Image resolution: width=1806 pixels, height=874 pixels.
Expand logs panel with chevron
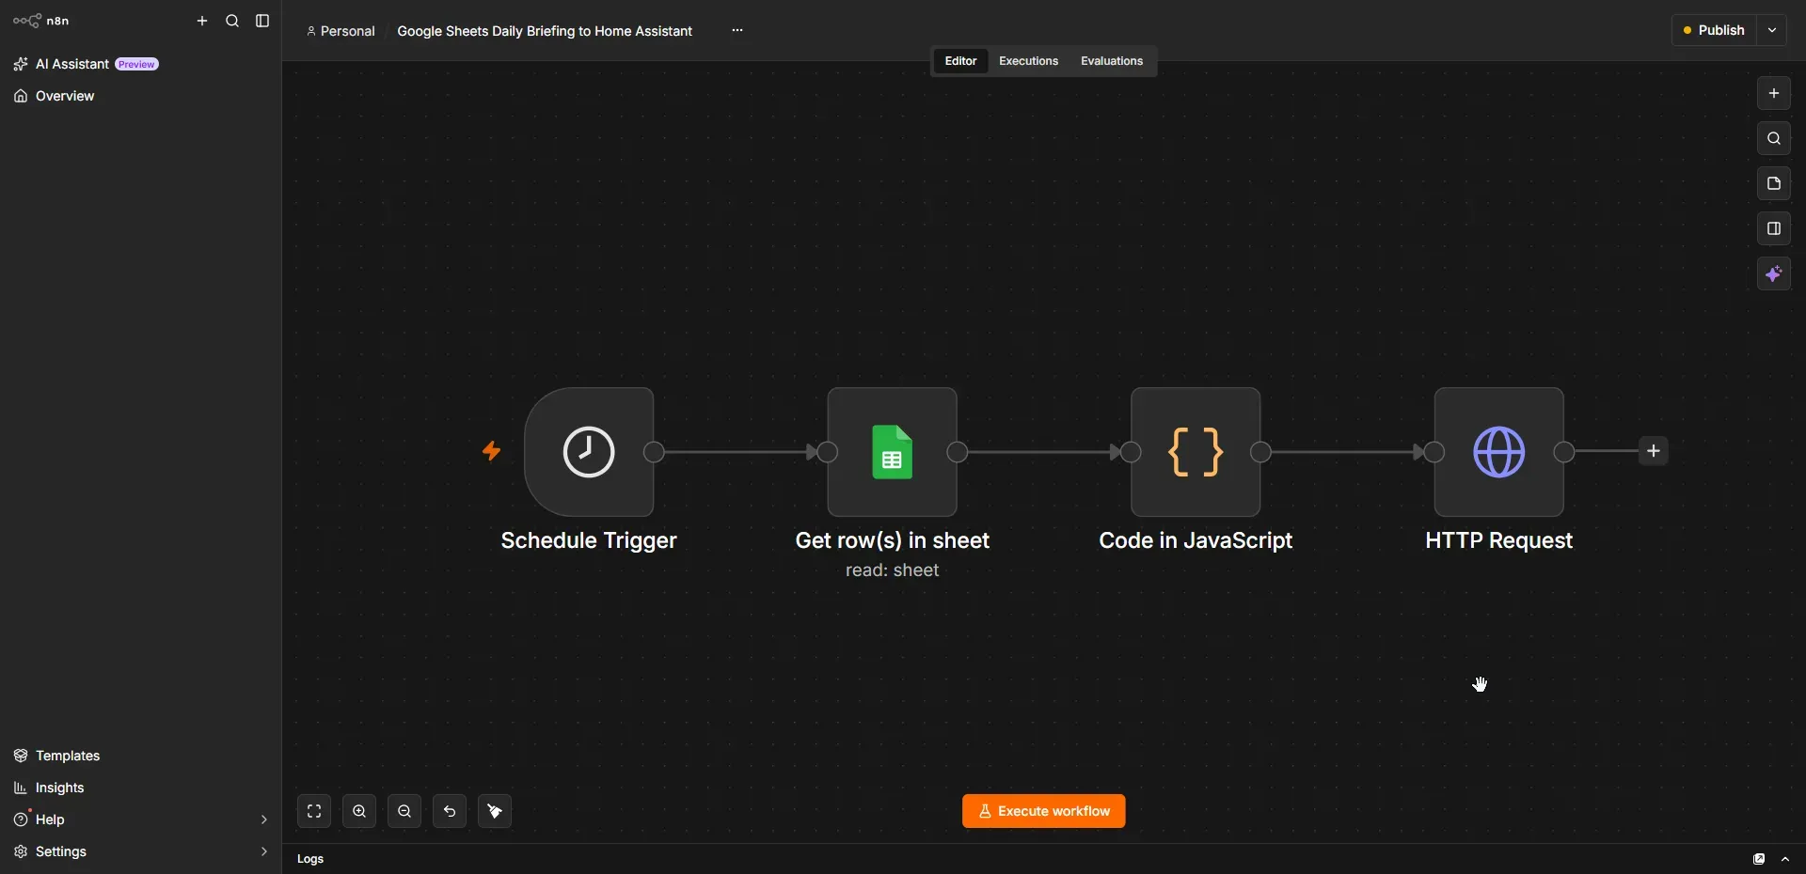tap(1786, 859)
